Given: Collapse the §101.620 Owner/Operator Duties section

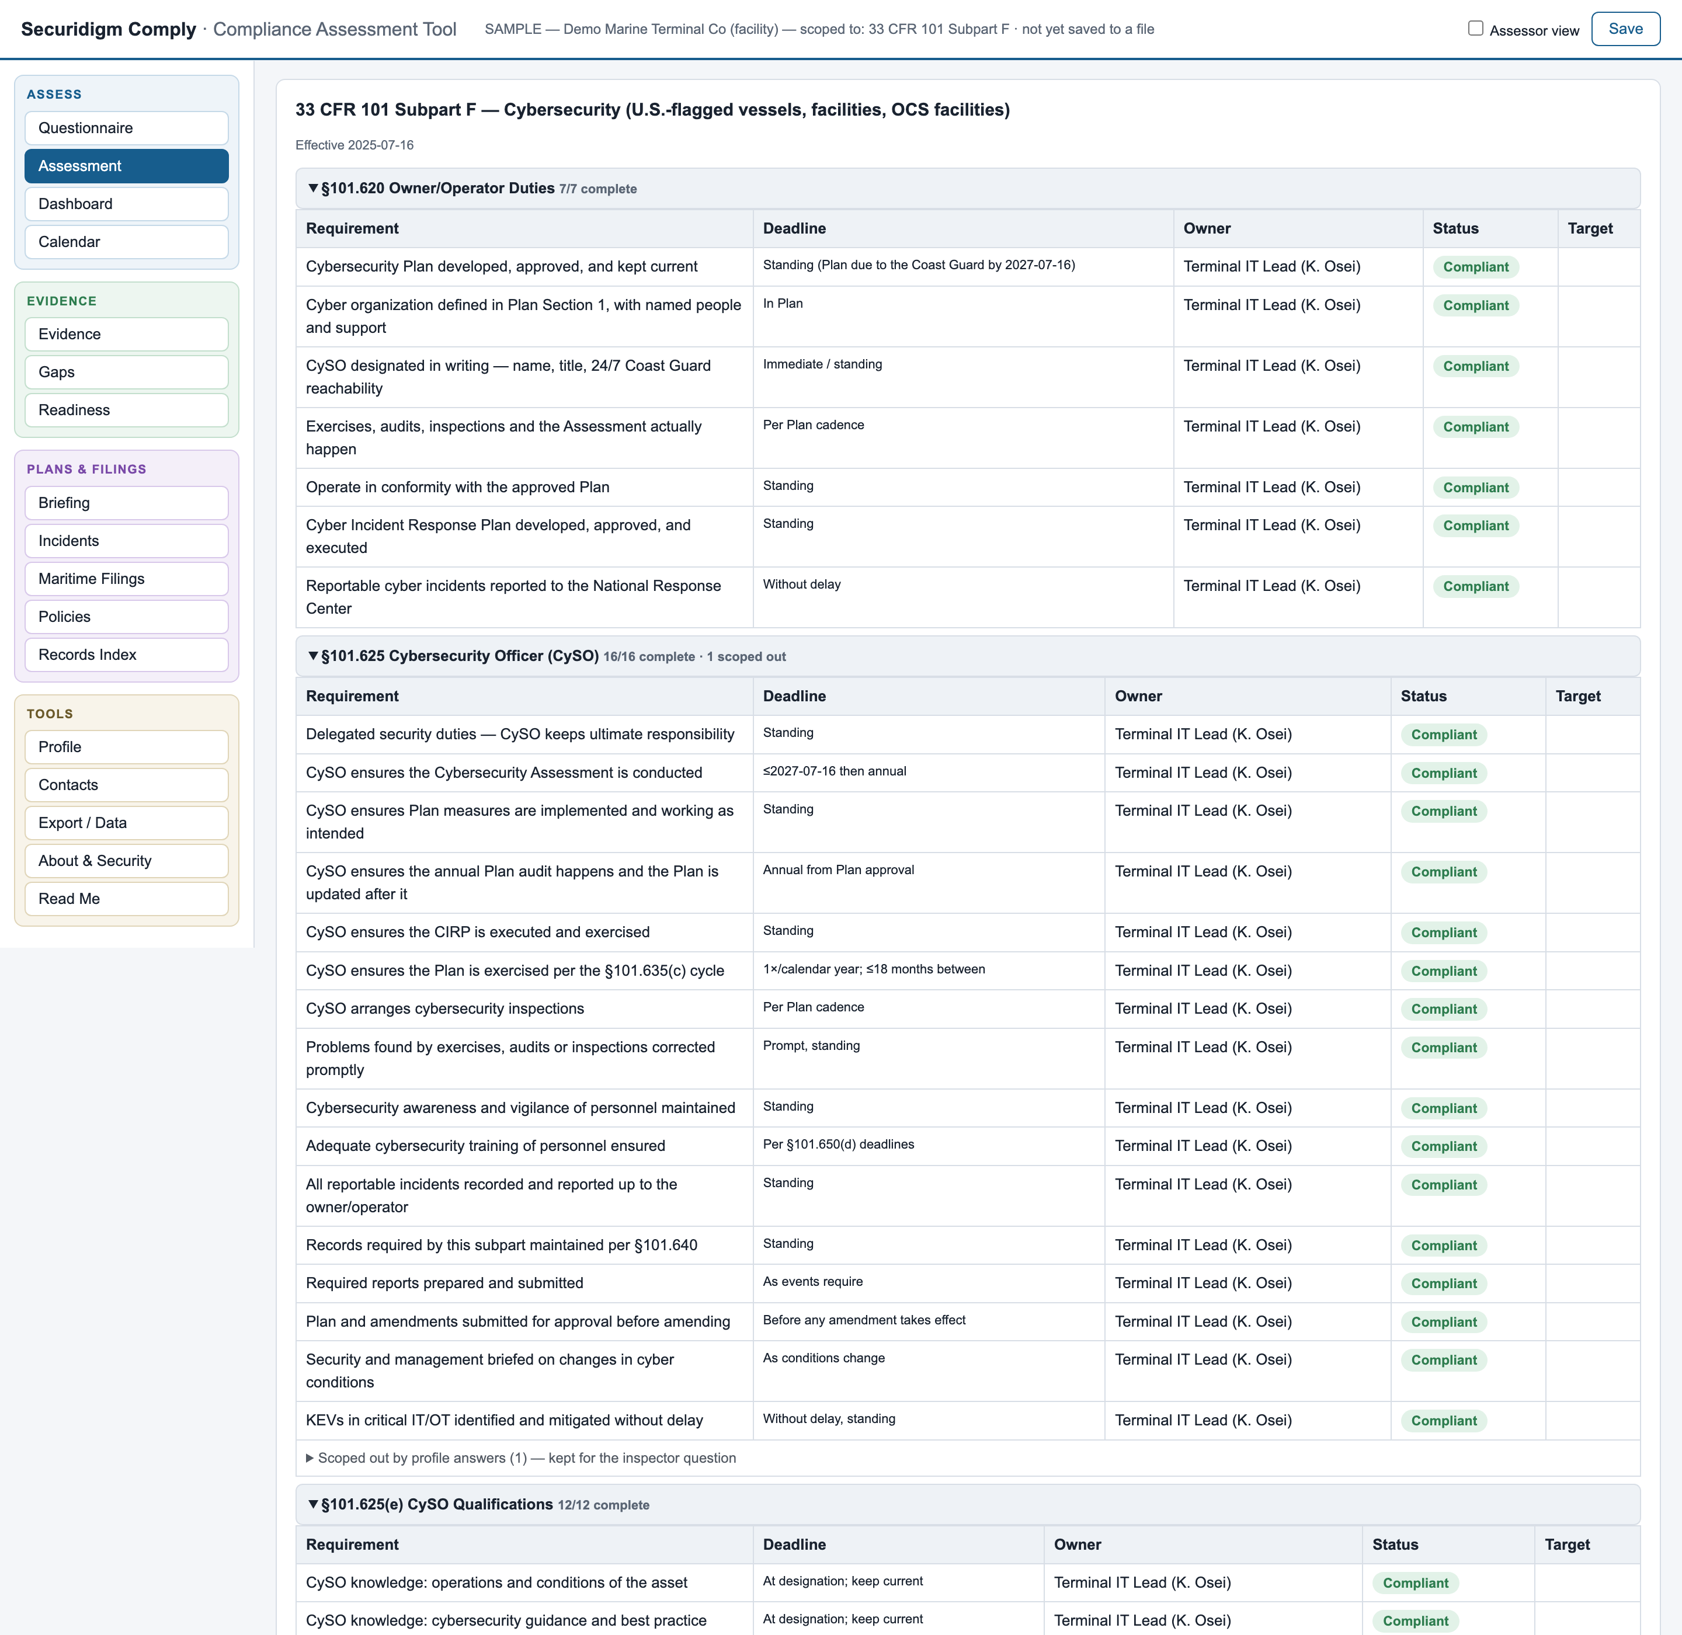Looking at the screenshot, I should [967, 188].
